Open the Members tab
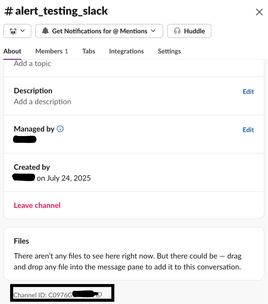 pyautogui.click(x=52, y=51)
